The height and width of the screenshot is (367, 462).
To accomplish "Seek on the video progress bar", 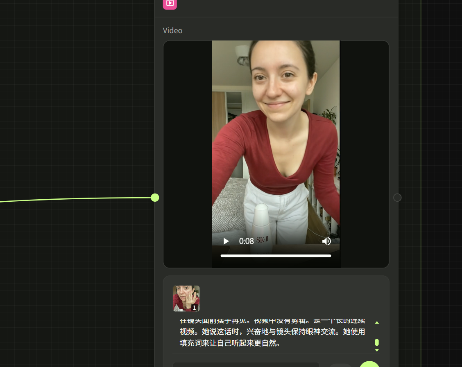I will 276,256.
